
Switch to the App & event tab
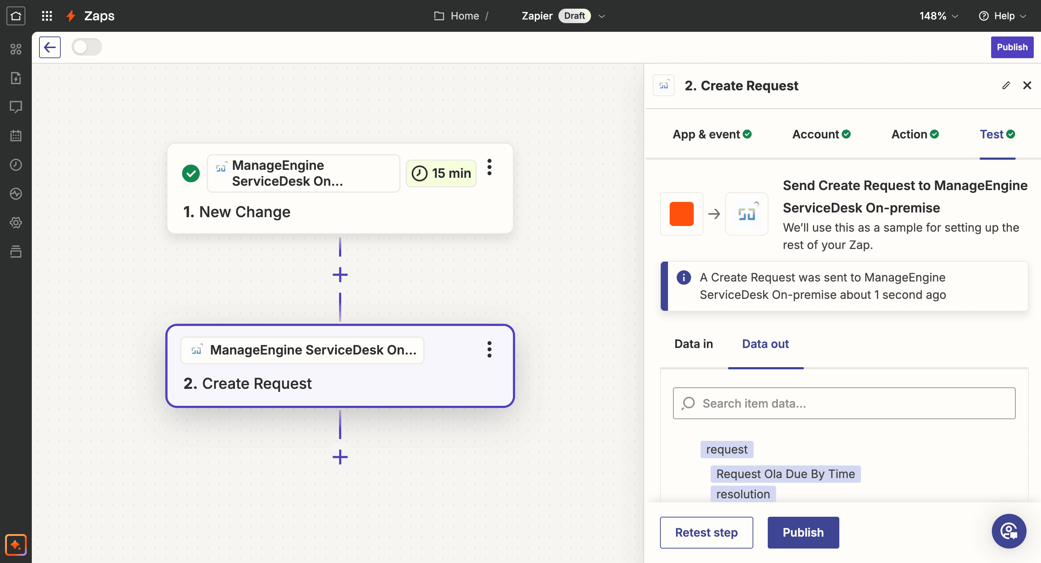[712, 134]
